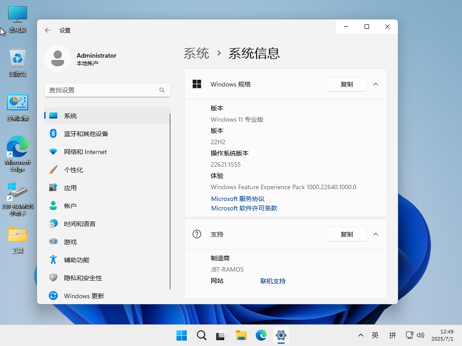Open the 联机支持 website link
Screen dimensions: 462x346
[x=273, y=281]
